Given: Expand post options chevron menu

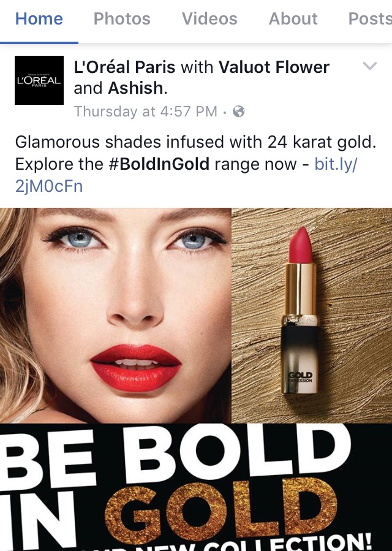Looking at the screenshot, I should [x=369, y=66].
